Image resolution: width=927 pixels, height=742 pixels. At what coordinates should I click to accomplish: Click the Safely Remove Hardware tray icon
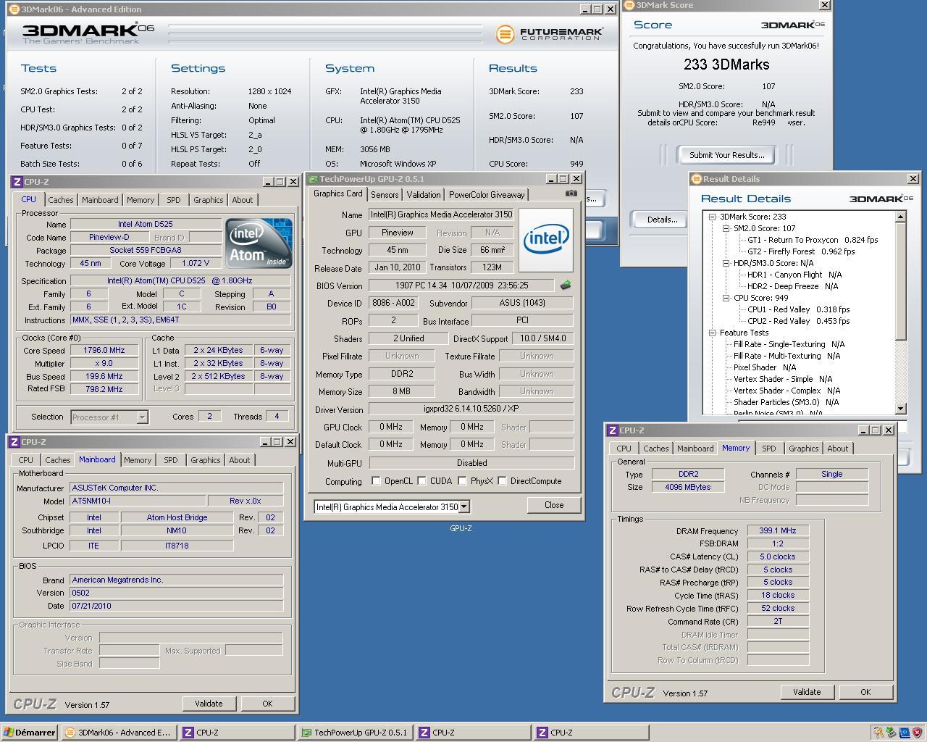click(891, 733)
